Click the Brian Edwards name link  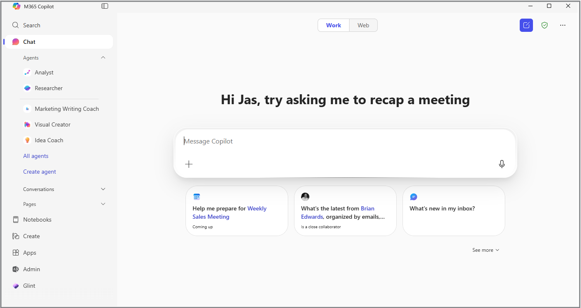coord(338,212)
